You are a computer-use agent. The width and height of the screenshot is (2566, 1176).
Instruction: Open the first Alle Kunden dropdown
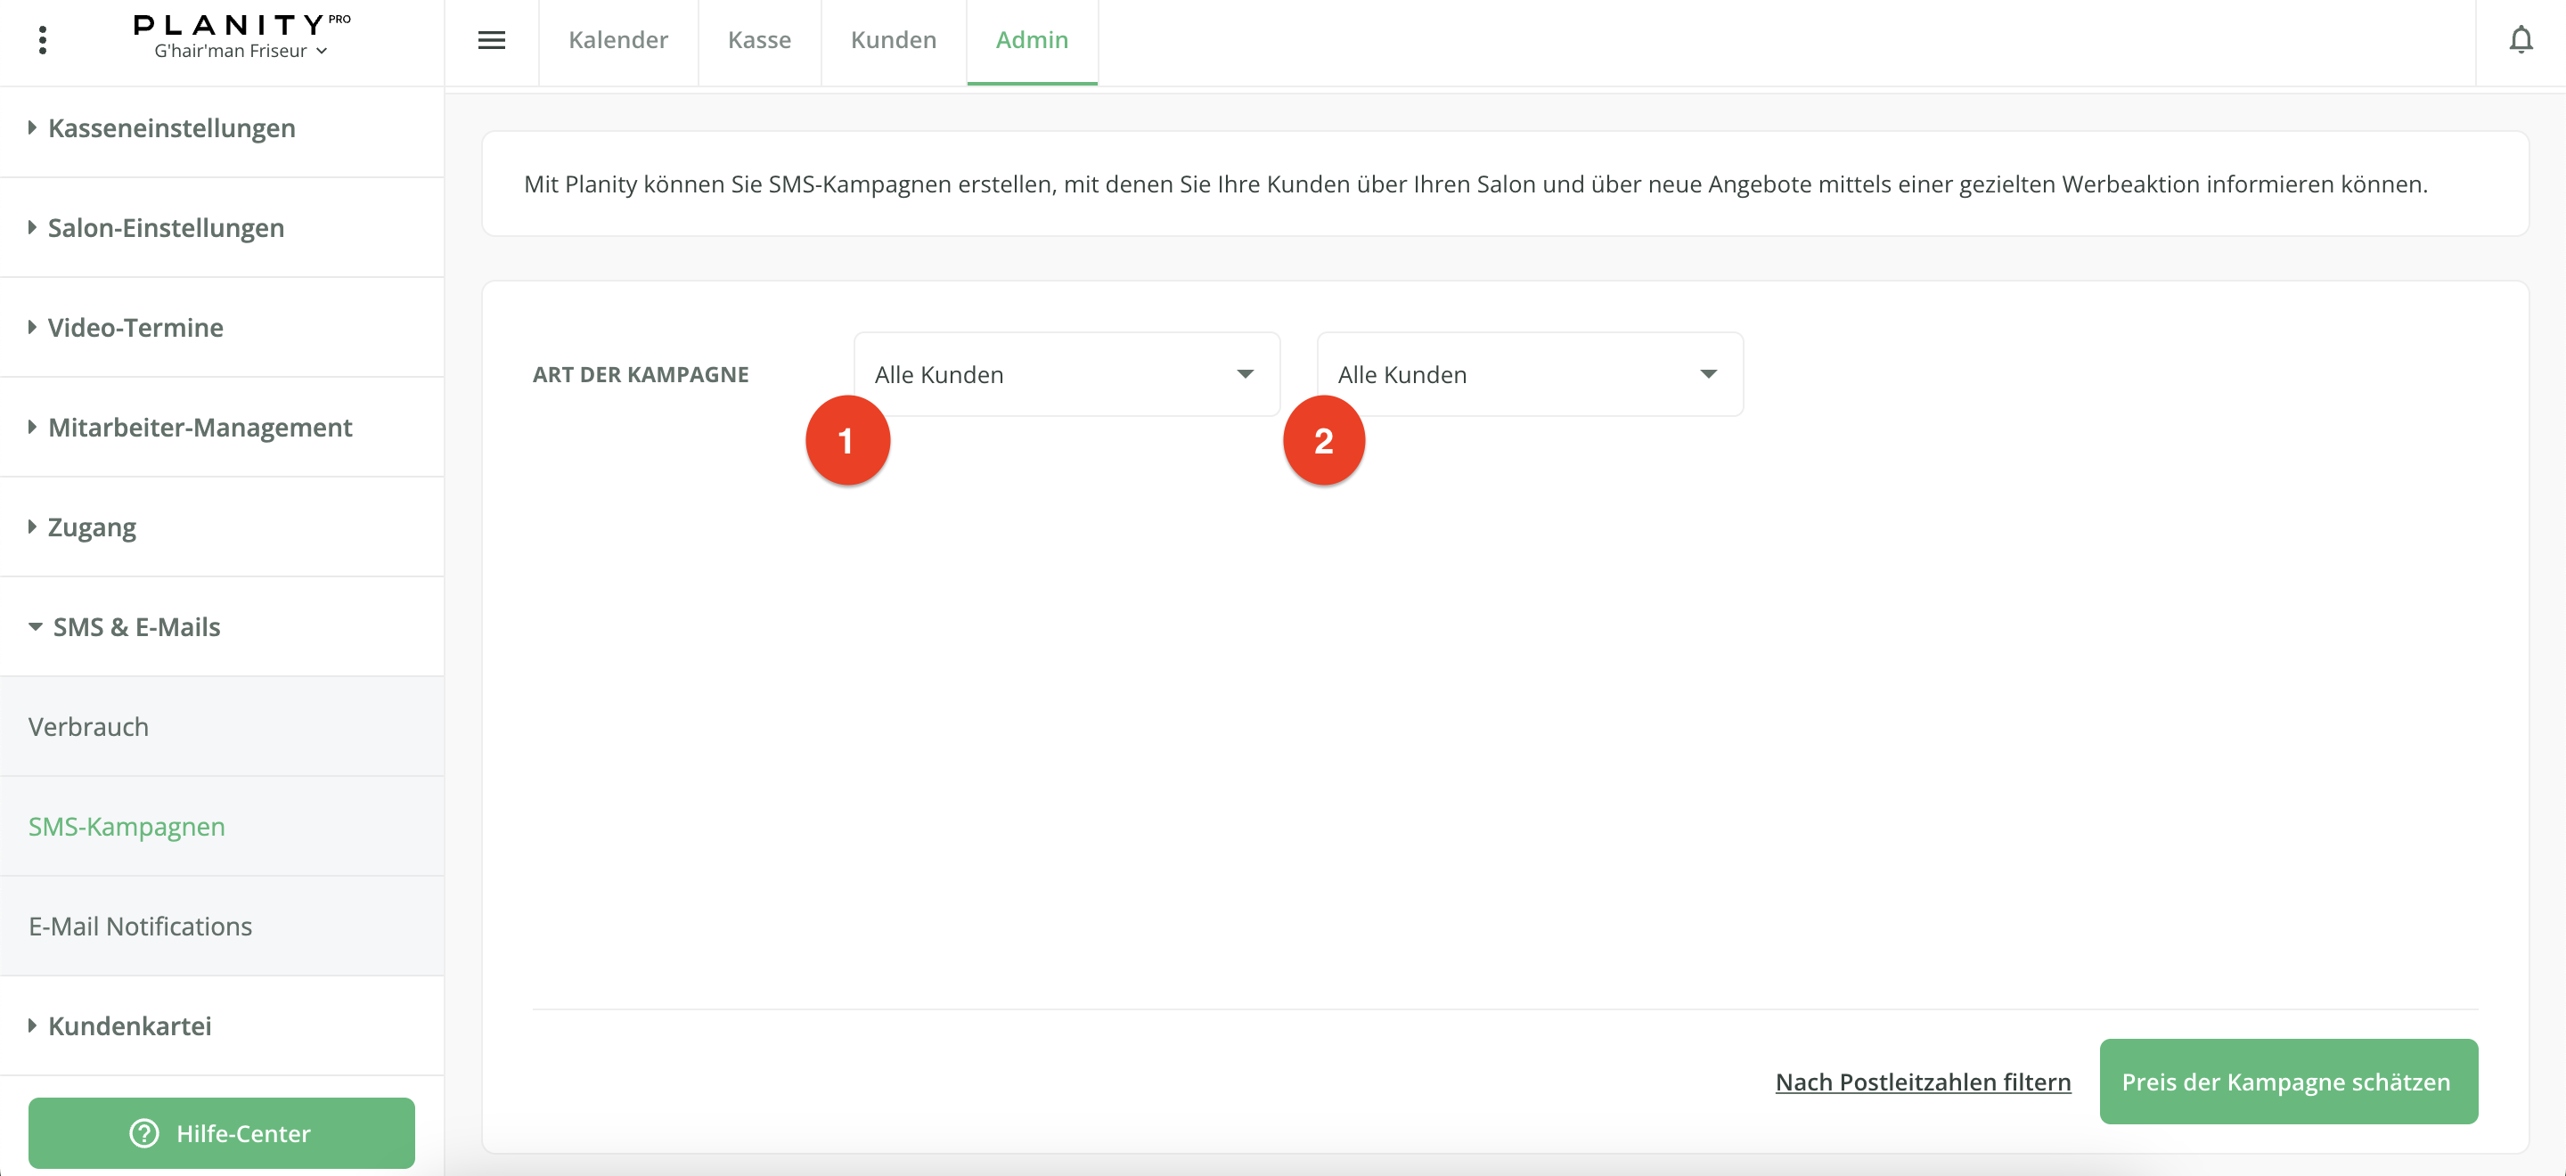pyautogui.click(x=1065, y=374)
